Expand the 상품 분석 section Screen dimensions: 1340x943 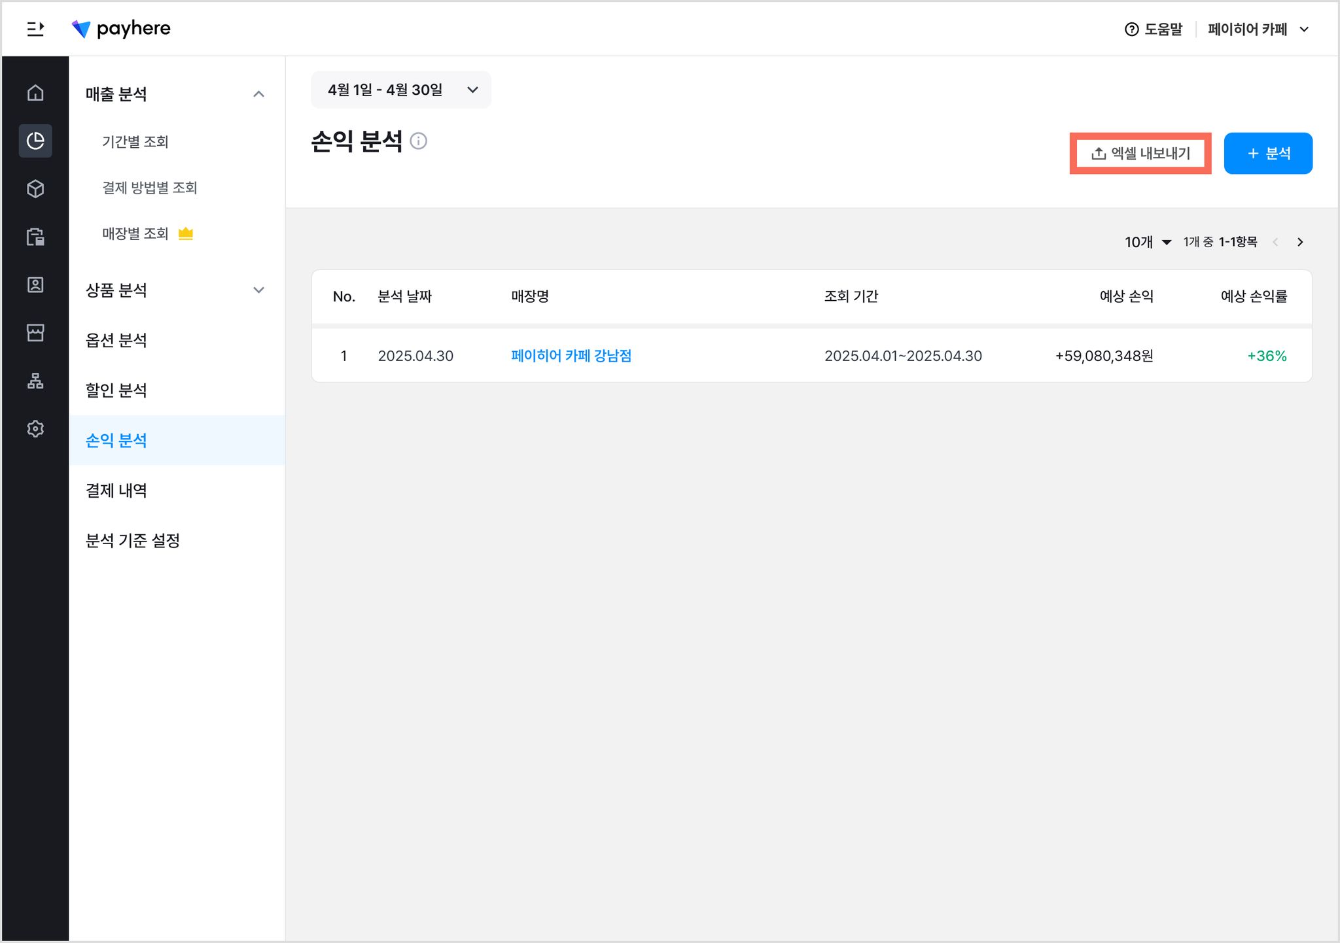pos(258,290)
